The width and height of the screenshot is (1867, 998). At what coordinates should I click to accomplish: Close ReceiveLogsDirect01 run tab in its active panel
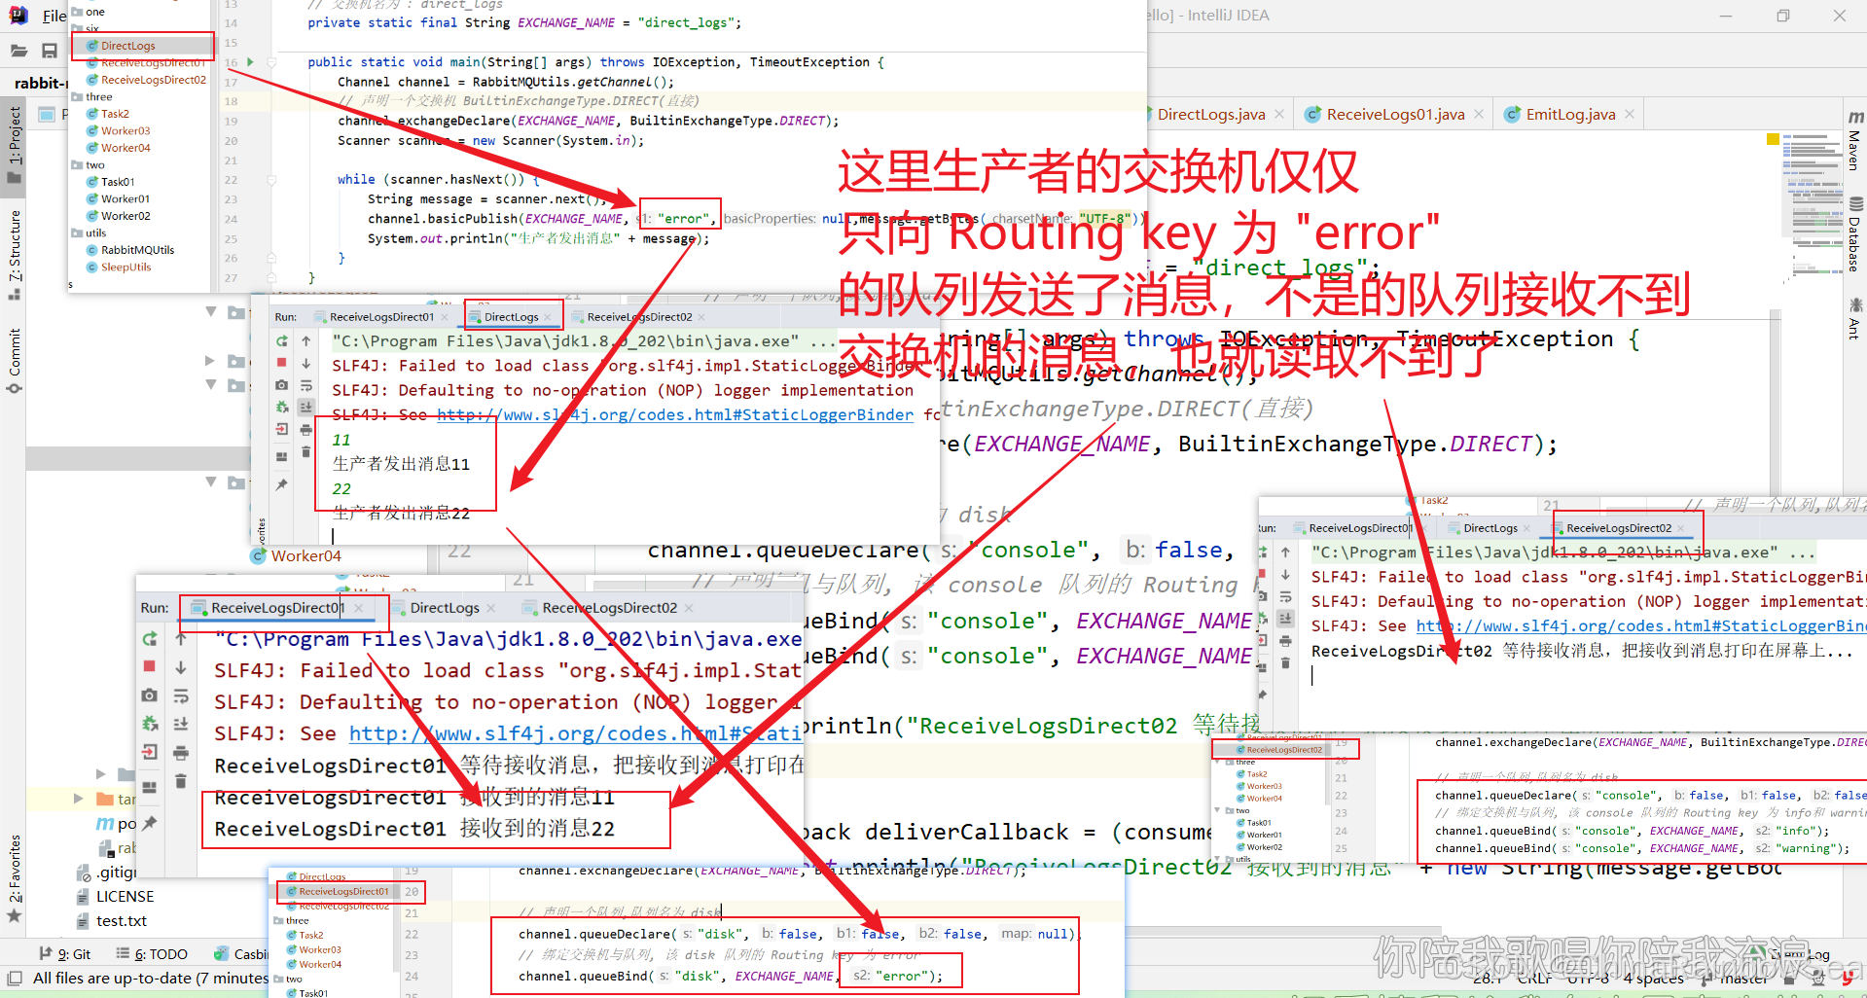click(359, 608)
